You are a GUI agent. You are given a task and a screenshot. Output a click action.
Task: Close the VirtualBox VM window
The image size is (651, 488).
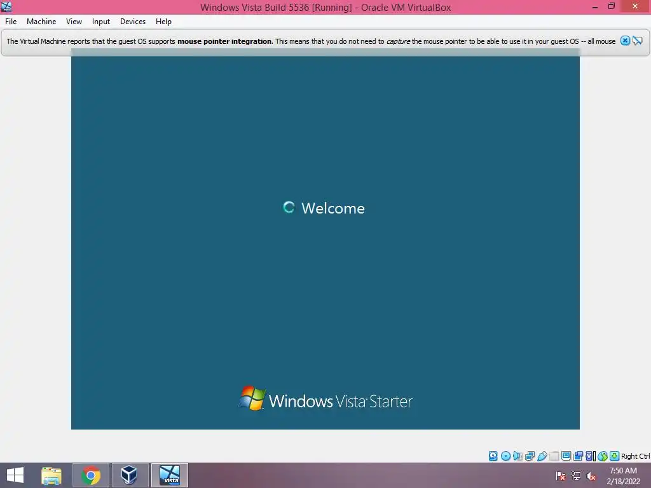click(x=635, y=6)
